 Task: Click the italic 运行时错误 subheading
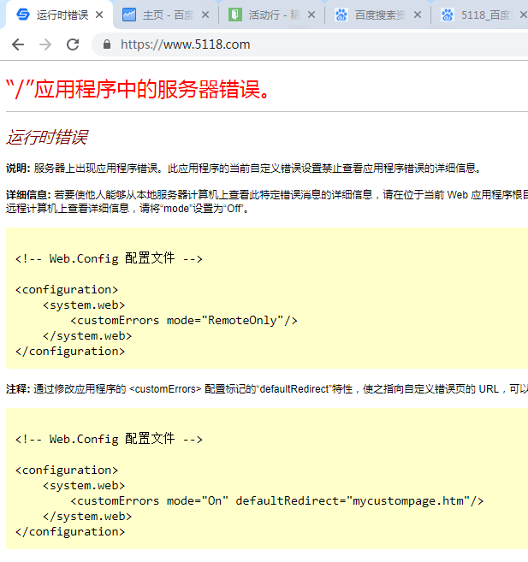46,138
